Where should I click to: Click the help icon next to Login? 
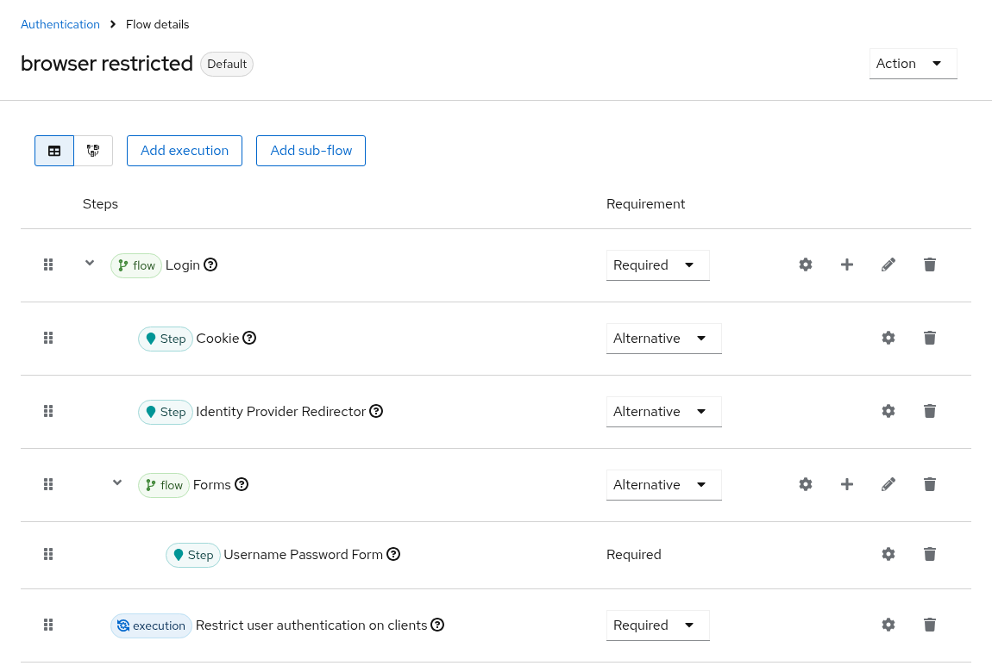[x=210, y=264]
